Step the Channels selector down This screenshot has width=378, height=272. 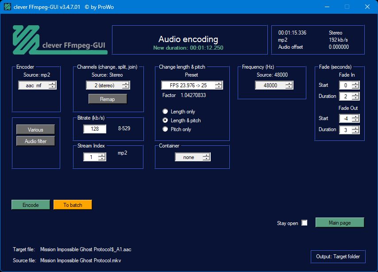click(x=126, y=87)
